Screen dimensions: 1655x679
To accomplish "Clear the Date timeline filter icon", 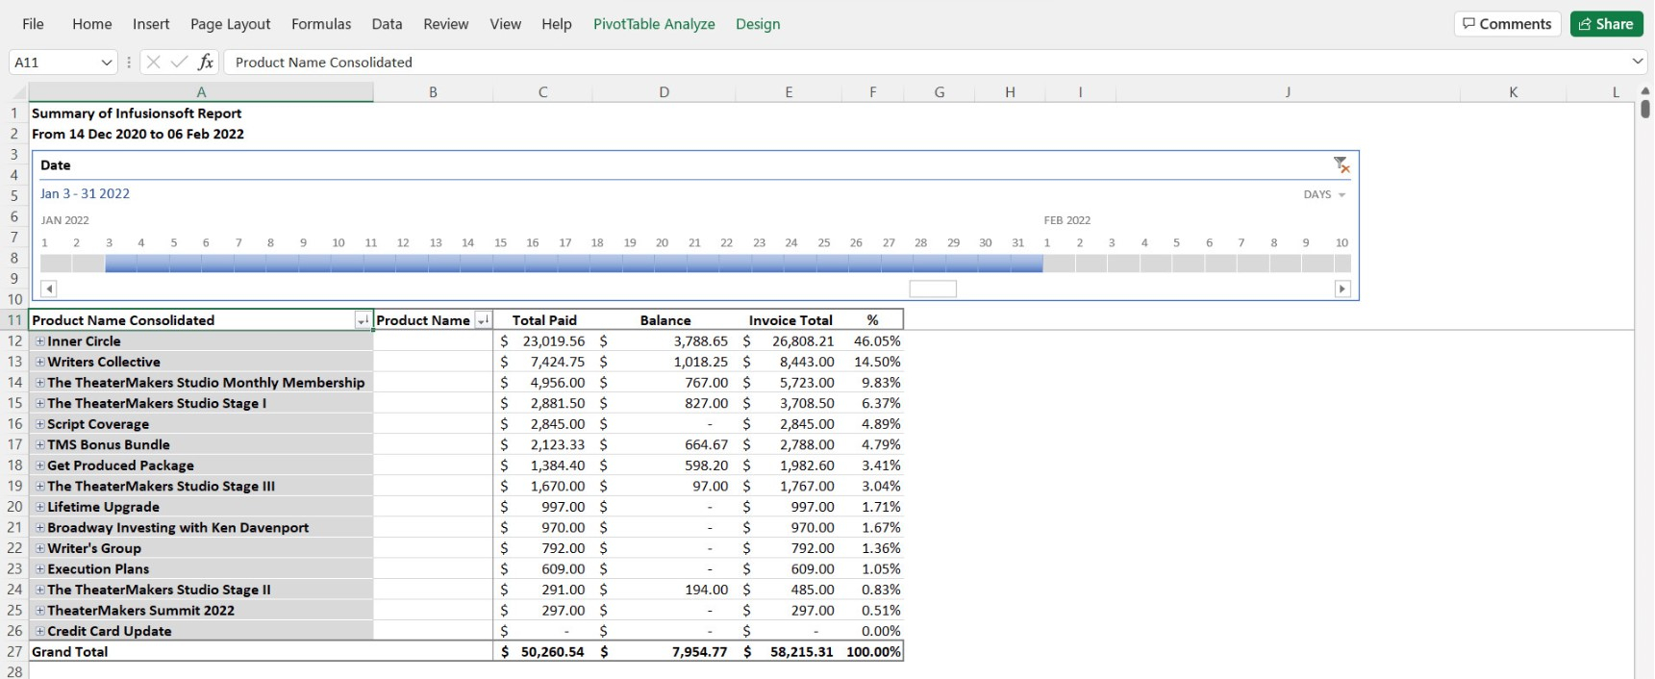I will pyautogui.click(x=1342, y=165).
